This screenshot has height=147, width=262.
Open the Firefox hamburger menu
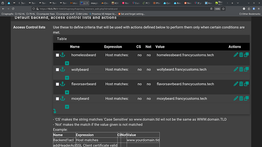pos(259,9)
